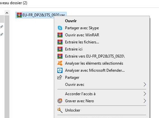The image size is (159, 118).
Task: Expand the Ouvrir avec submenu arrow
Action: [x=145, y=85]
